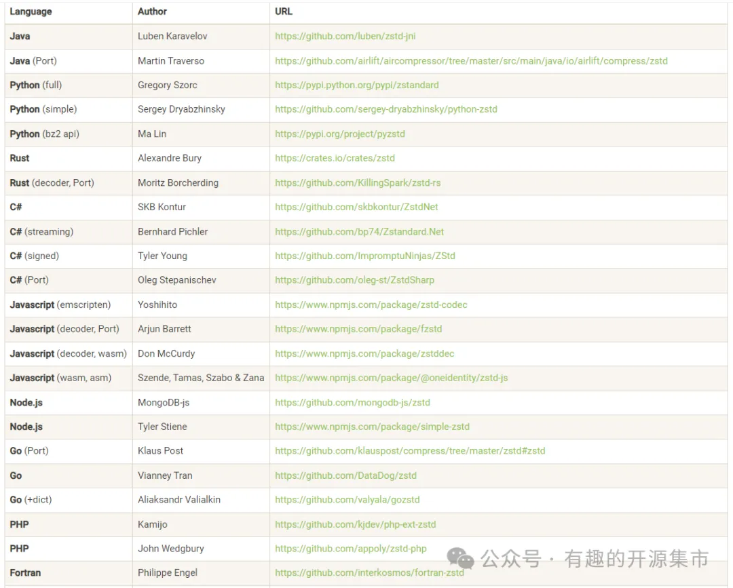Click the Java (Port) language cell

69,61
